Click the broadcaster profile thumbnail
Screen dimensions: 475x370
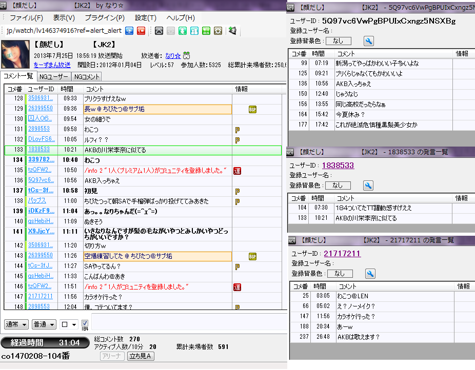(x=15, y=55)
